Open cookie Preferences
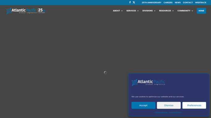The height and width of the screenshot is (118, 211). pos(194,105)
